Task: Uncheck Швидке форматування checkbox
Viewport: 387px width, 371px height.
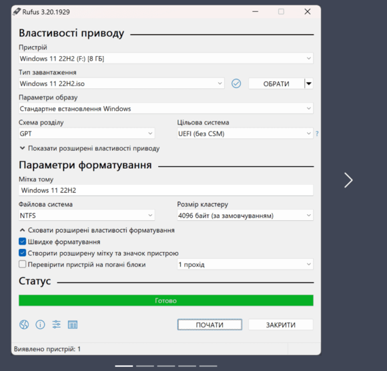Action: 22,242
